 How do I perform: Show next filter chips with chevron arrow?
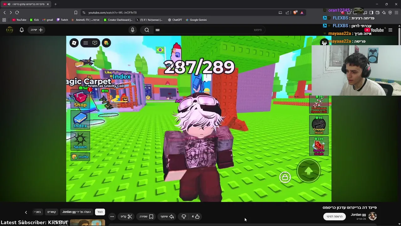tap(26, 212)
